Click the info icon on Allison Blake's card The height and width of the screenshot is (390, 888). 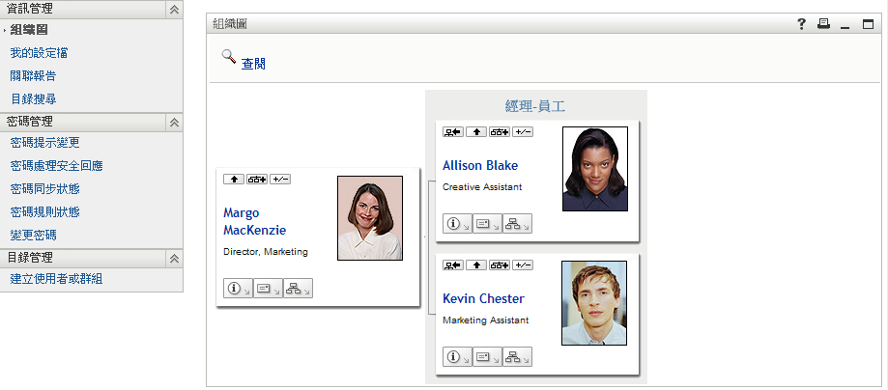tap(456, 224)
